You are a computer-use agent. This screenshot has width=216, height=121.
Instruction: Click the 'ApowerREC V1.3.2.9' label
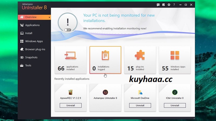click(70, 98)
